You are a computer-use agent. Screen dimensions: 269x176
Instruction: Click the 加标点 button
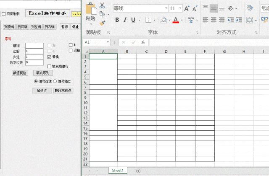click(x=42, y=91)
